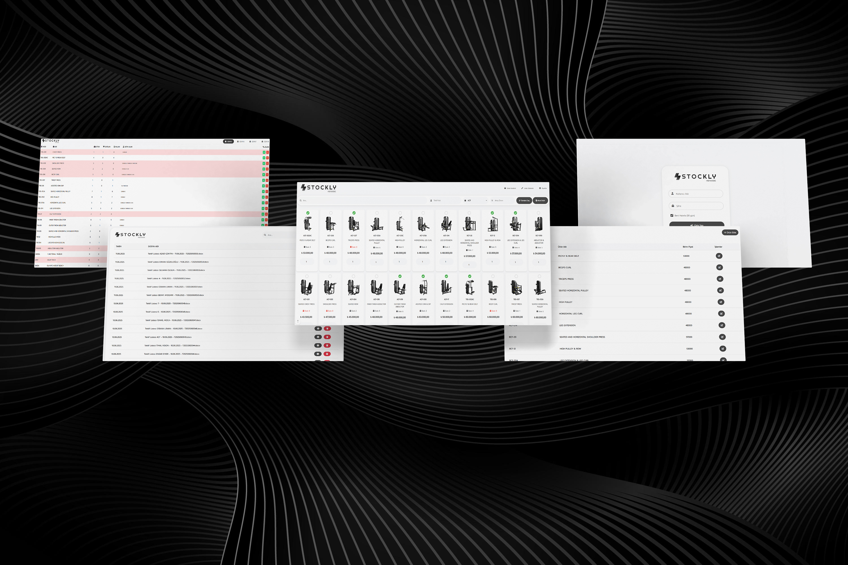Open Ayarlar in catalog header
This screenshot has width=848, height=565.
pos(543,188)
